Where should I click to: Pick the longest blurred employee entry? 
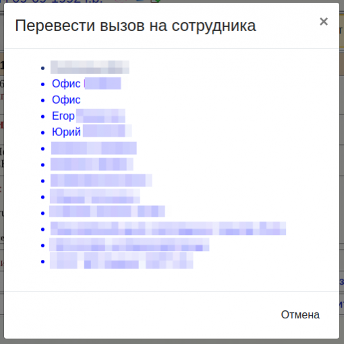(168, 228)
